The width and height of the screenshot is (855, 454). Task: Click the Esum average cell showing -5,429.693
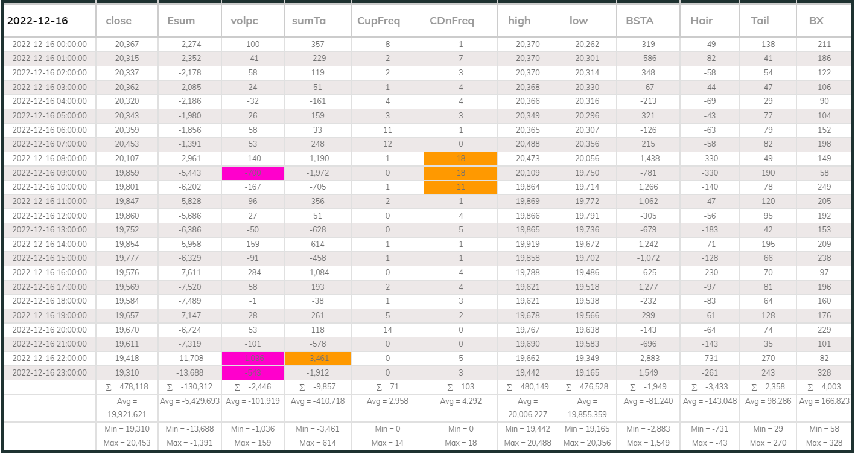(x=189, y=401)
